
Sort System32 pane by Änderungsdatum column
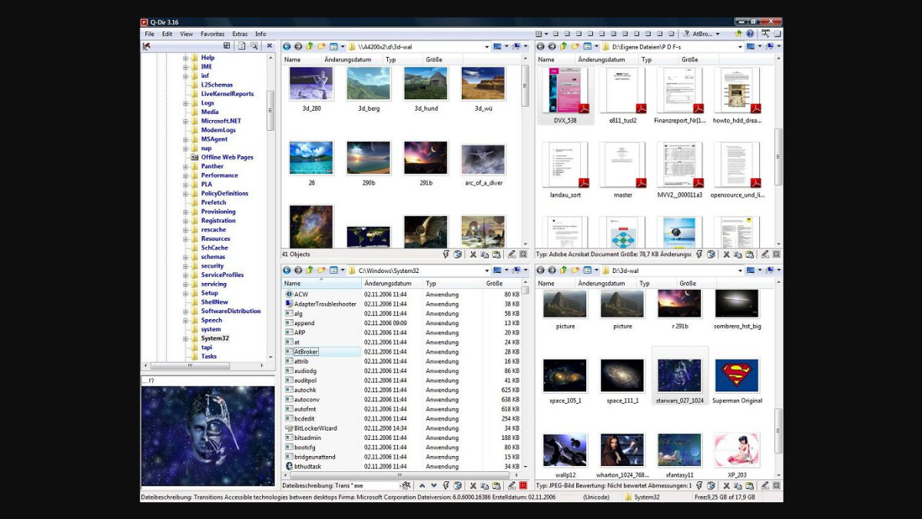(393, 284)
